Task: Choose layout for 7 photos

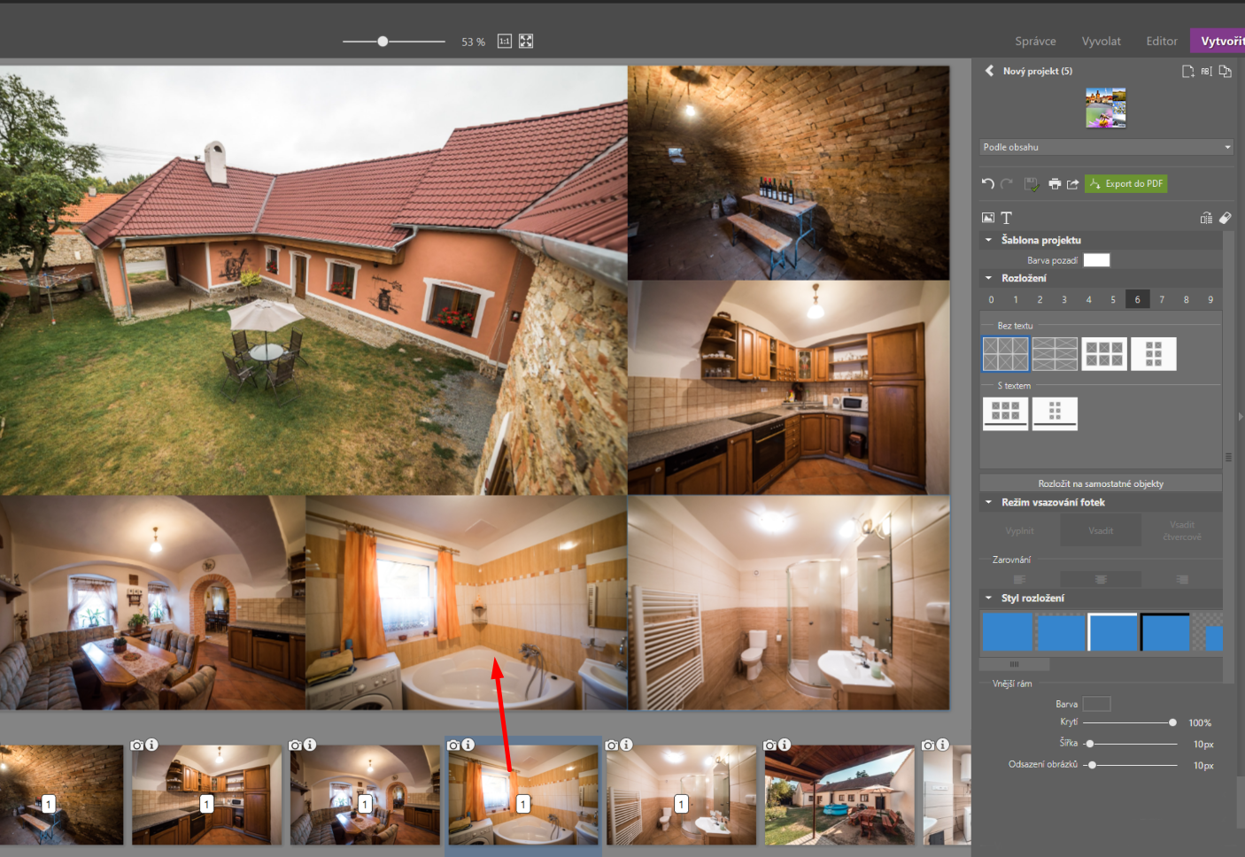Action: [1162, 299]
